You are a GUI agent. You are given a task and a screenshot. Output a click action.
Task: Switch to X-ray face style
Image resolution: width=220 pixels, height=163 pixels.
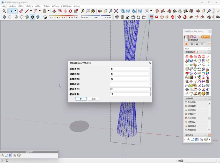(x=4, y=17)
